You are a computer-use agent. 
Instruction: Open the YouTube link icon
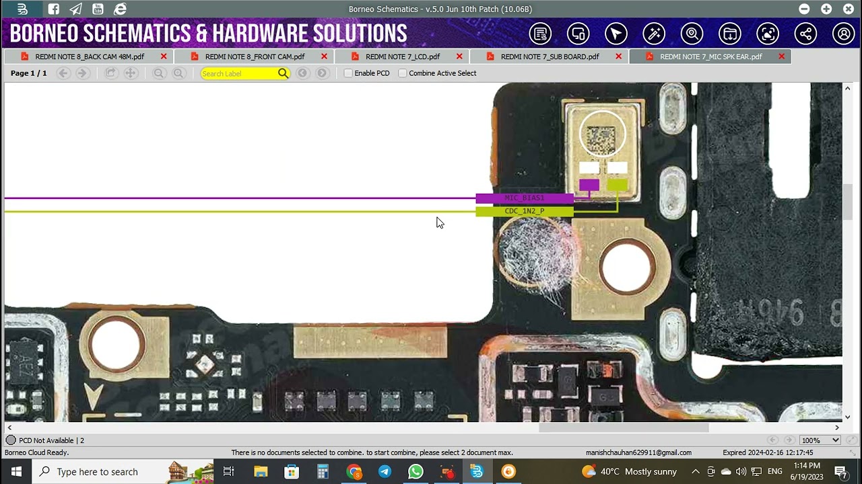click(98, 9)
